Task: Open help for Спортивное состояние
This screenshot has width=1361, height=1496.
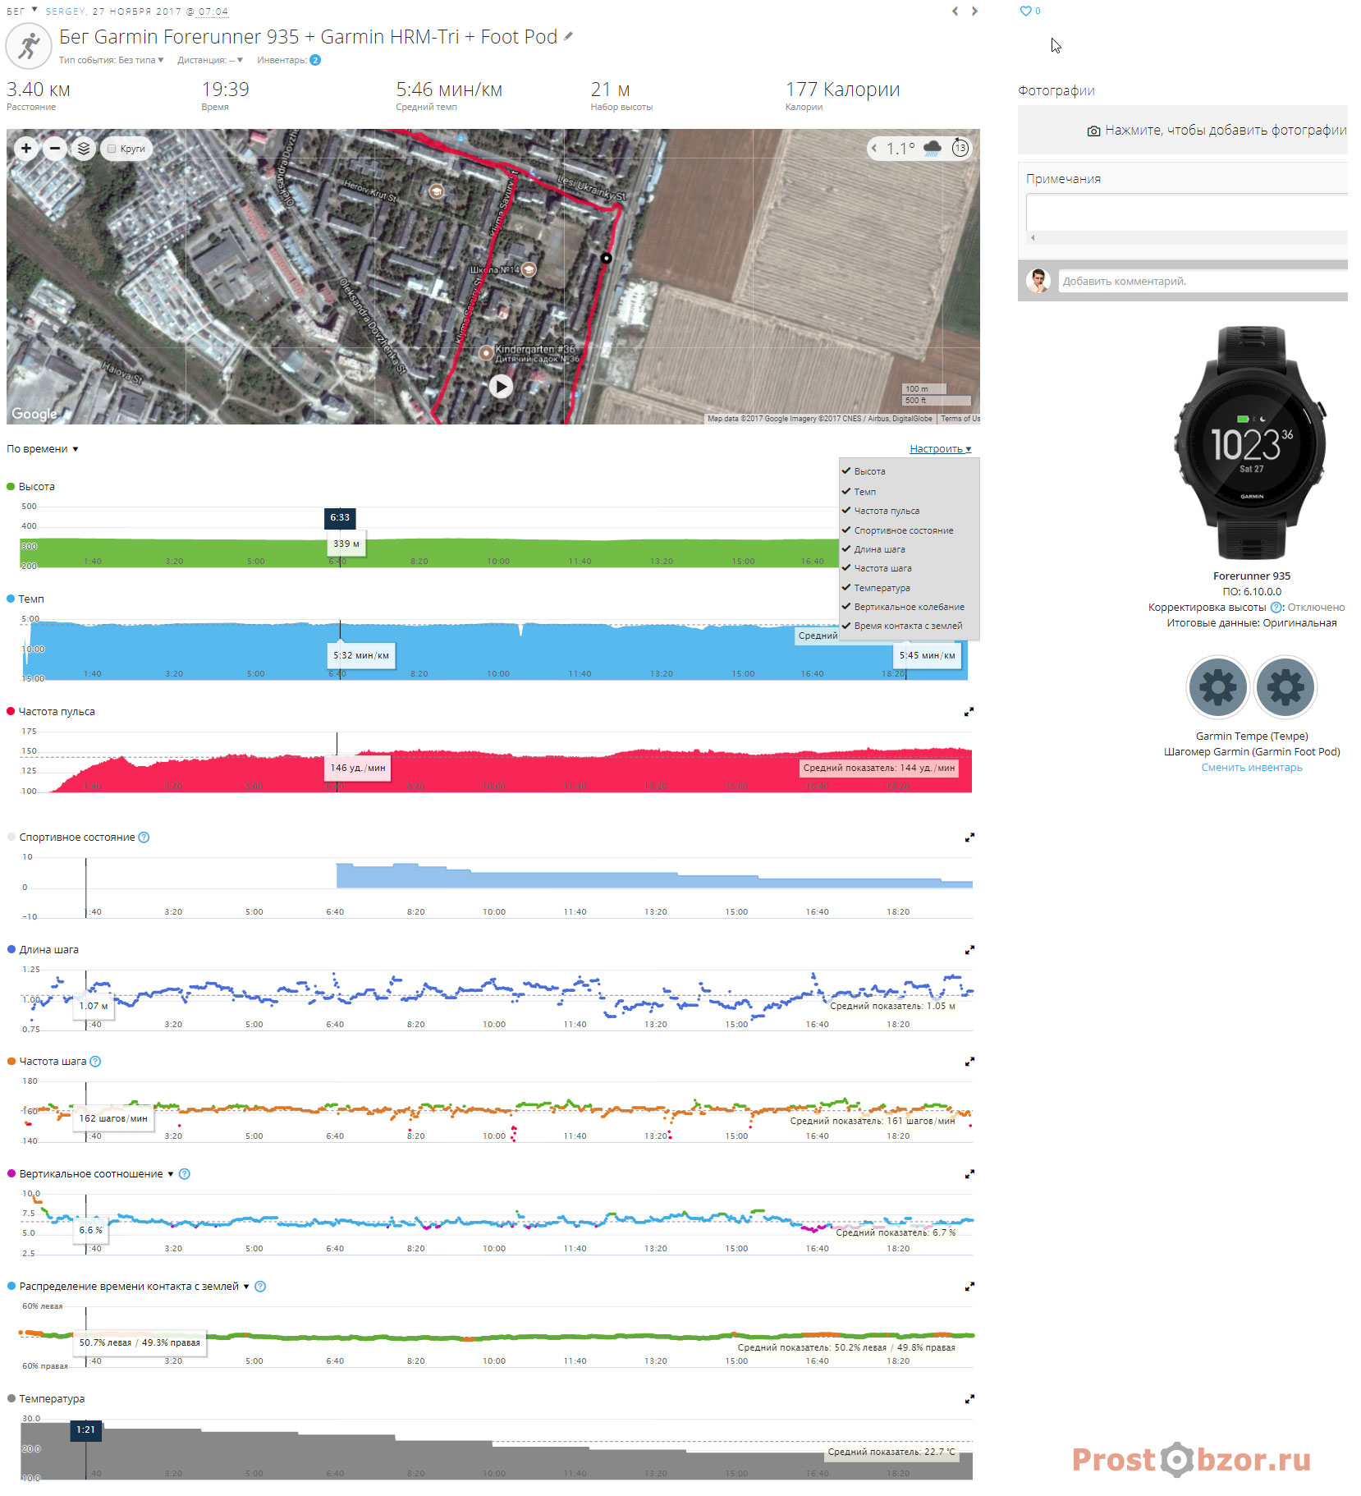Action: pyautogui.click(x=144, y=837)
